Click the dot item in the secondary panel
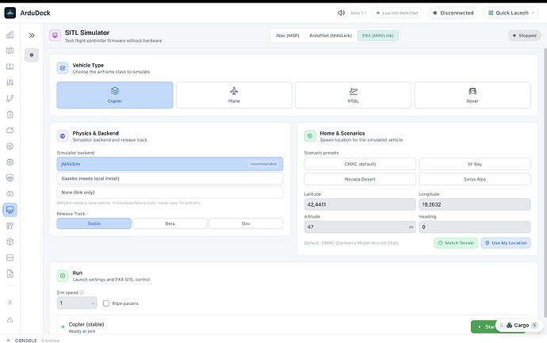The height and width of the screenshot is (343, 547). [32, 55]
